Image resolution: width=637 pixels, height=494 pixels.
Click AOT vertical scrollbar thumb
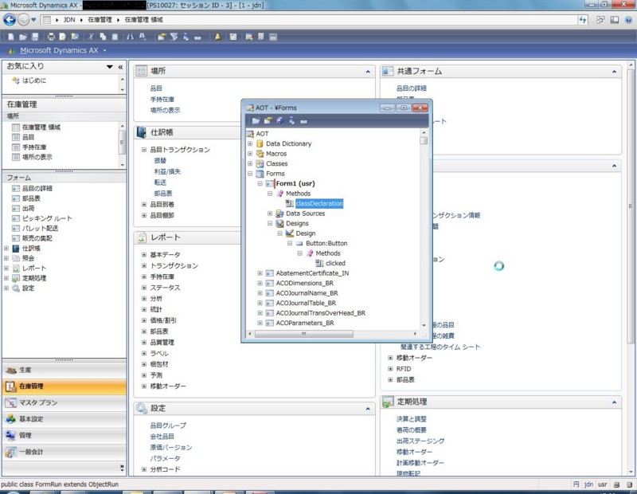point(424,141)
